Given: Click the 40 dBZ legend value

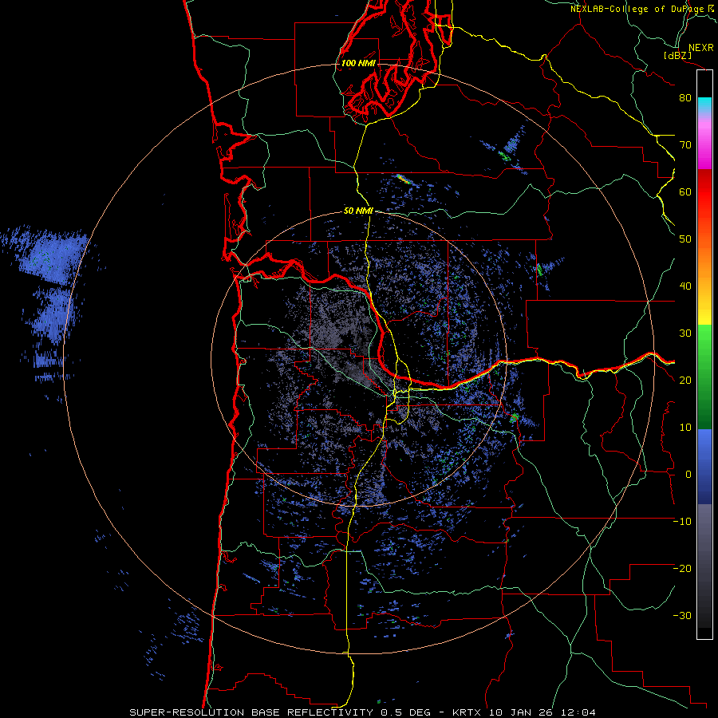Looking at the screenshot, I should point(685,286).
